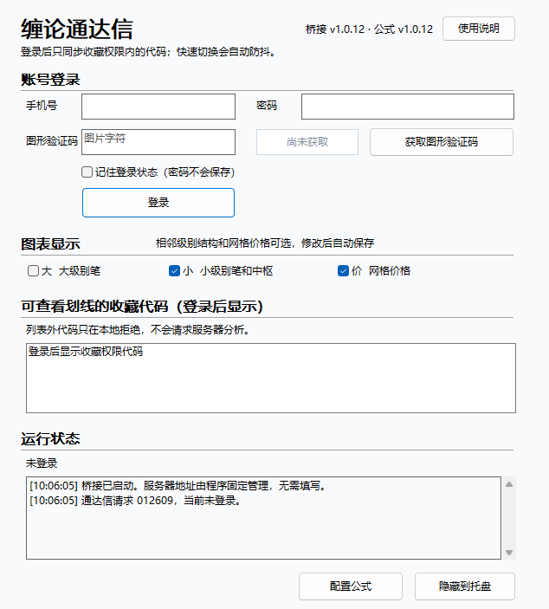Click the 未登录 status text
This screenshot has height=609, width=549.
pyautogui.click(x=42, y=463)
